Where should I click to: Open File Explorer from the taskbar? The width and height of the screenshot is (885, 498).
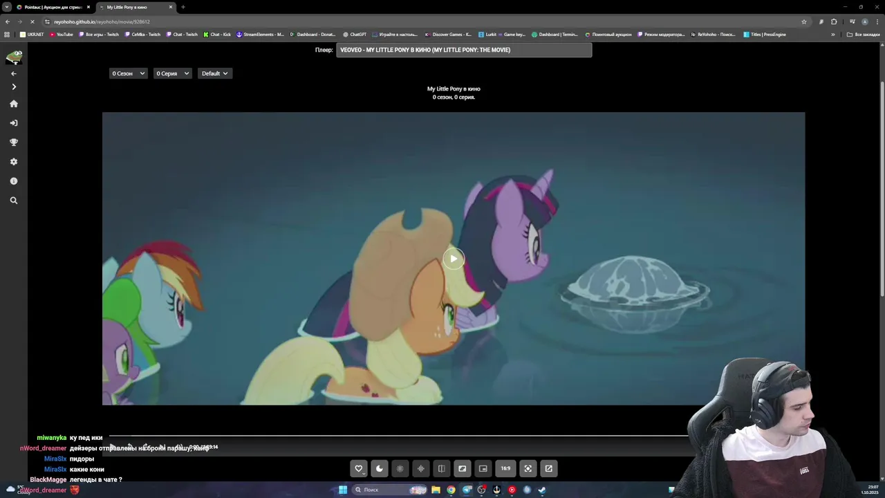(x=436, y=490)
